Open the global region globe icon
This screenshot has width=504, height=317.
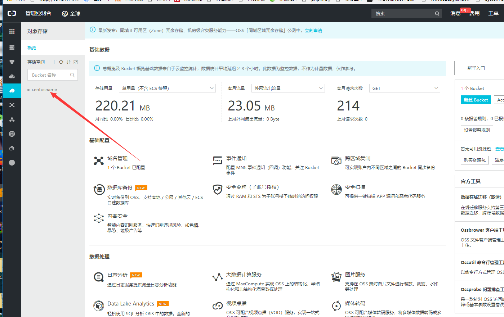[x=65, y=14]
